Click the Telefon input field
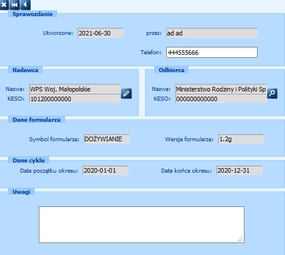Screen dimensions: 285x255 pyautogui.click(x=212, y=53)
